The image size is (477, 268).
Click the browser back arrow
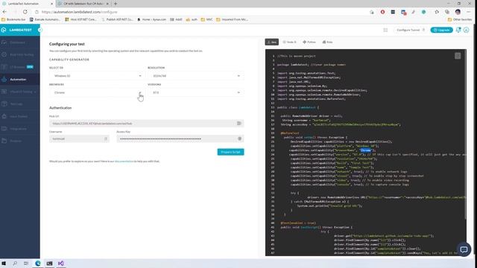point(4,12)
